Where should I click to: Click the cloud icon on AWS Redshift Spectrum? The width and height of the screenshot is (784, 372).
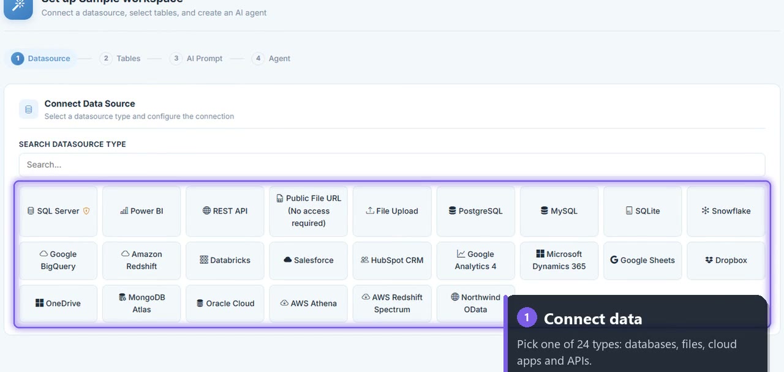366,297
